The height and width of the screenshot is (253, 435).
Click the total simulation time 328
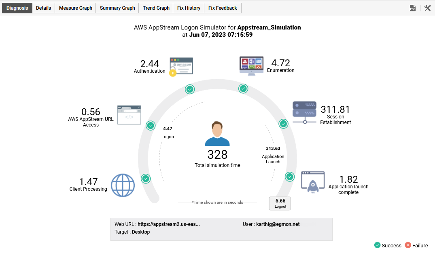218,155
